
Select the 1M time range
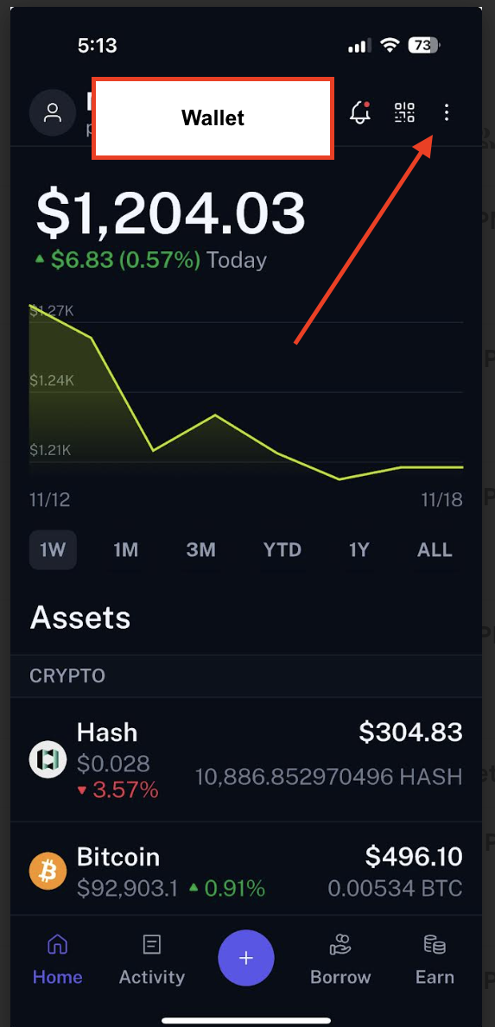click(126, 549)
